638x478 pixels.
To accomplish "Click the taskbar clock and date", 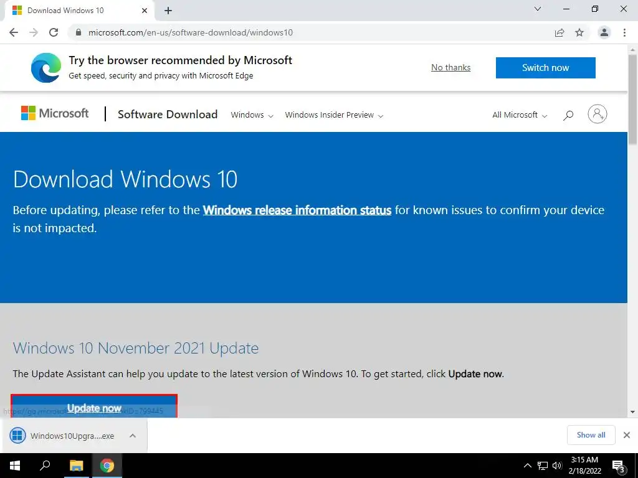I will 584,466.
